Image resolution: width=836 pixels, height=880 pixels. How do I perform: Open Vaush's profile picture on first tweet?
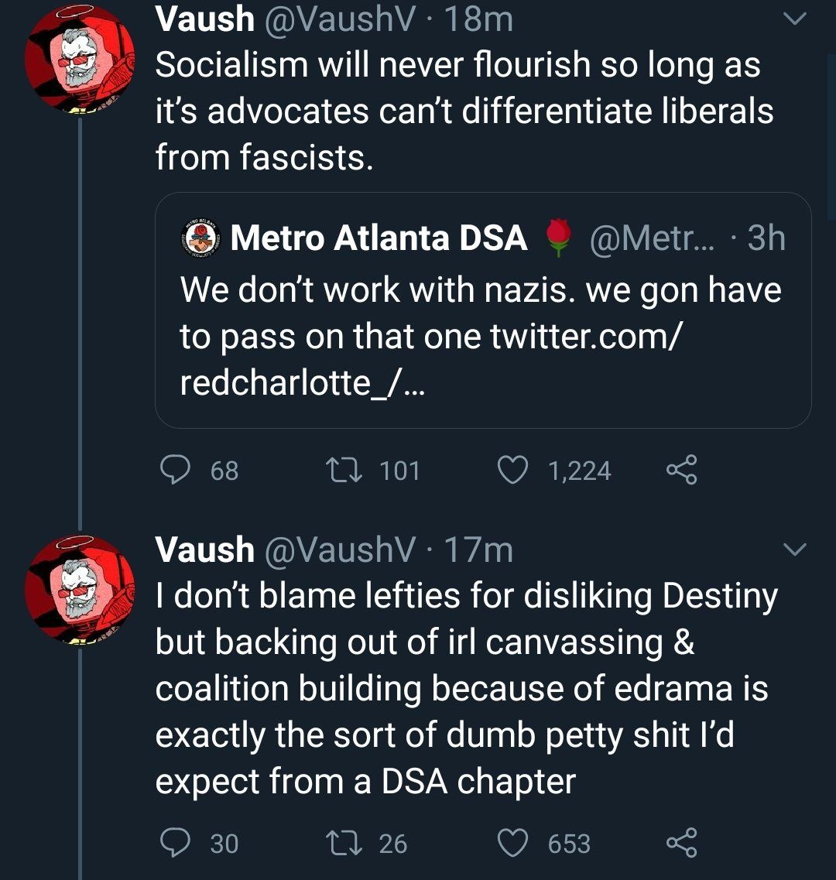(79, 60)
